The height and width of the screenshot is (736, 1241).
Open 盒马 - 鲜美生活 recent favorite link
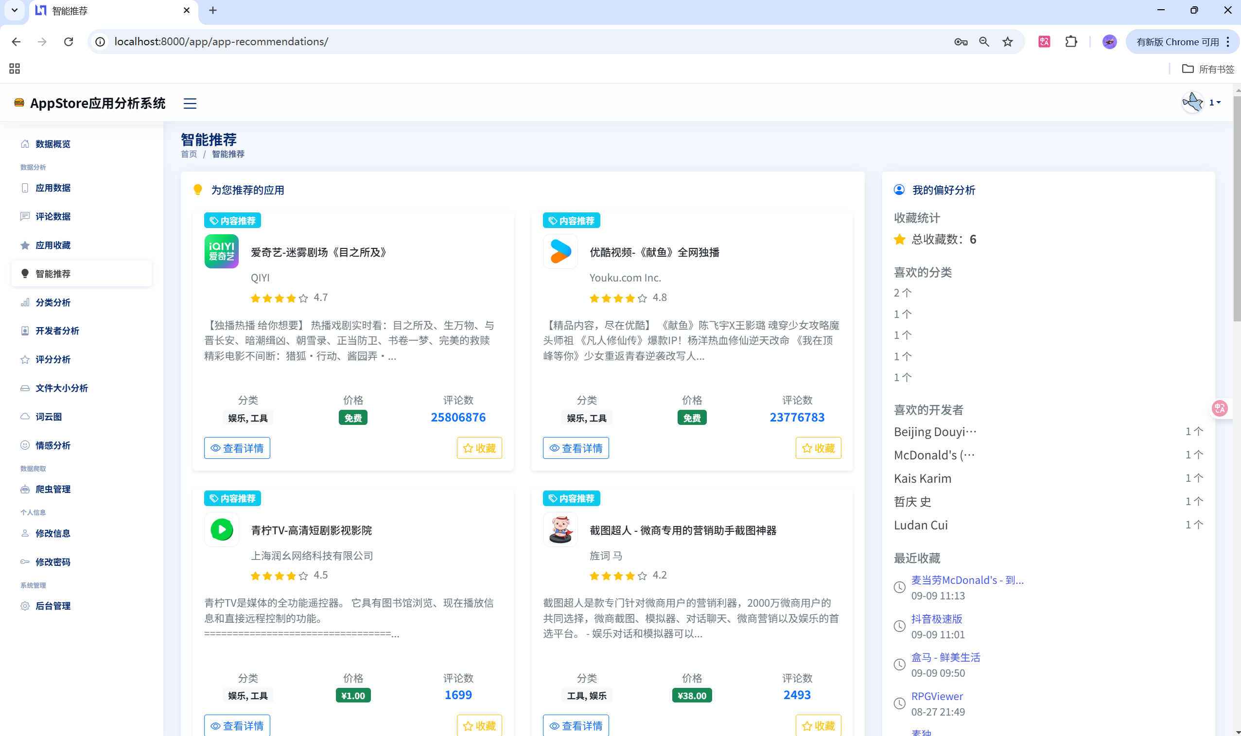tap(945, 658)
